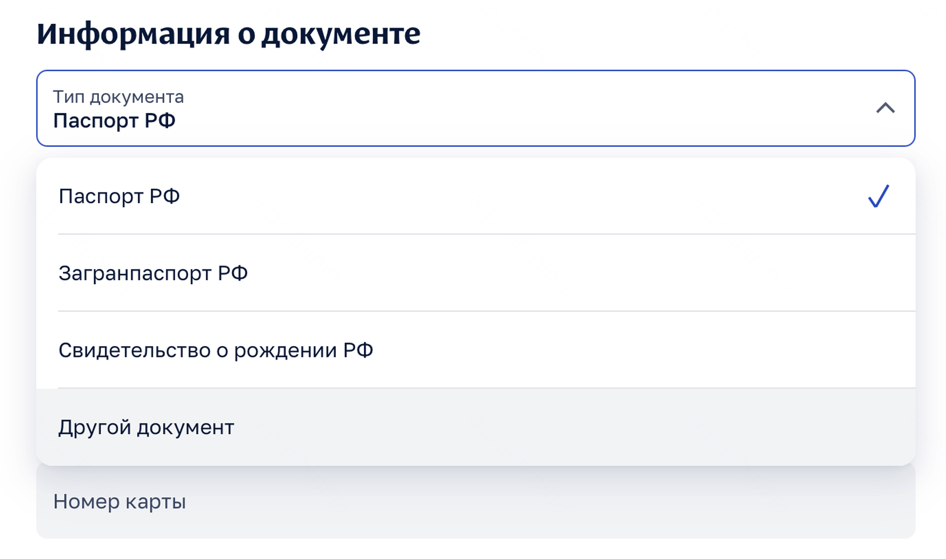Image resolution: width=946 pixels, height=559 pixels.
Task: Click the Тип документа field label
Action: click(118, 97)
